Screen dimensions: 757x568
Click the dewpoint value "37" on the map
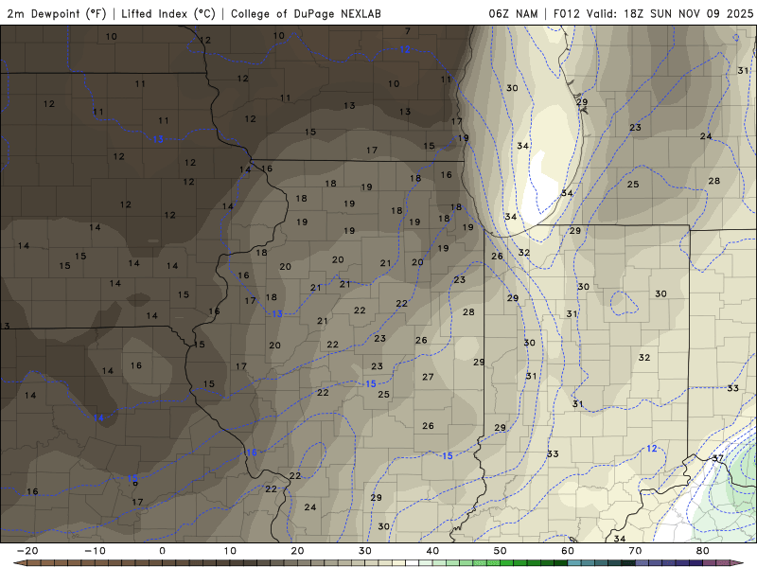point(718,458)
